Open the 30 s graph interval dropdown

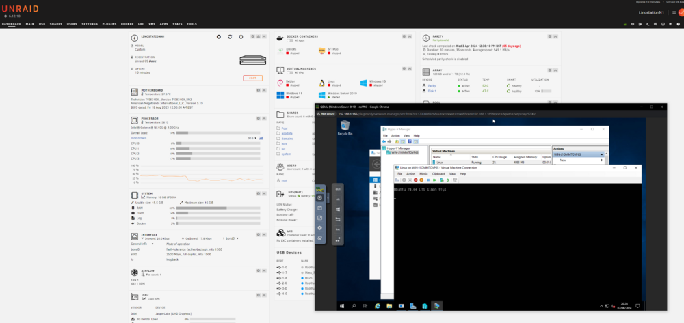[x=252, y=138]
